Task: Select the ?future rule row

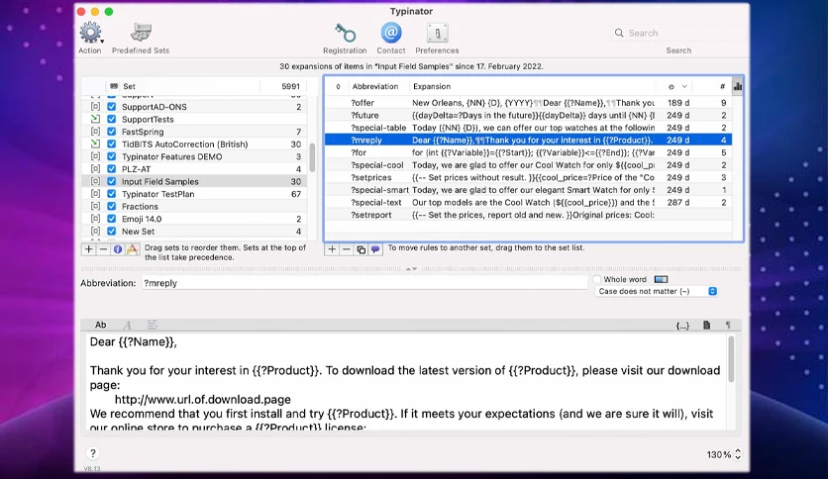Action: [528, 115]
